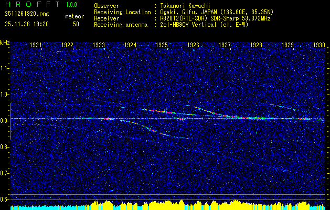
Task: Click the Receiving Location label
Action: [122, 12]
